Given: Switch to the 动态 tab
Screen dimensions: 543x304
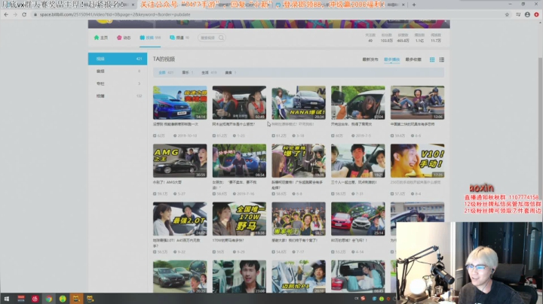Looking at the screenshot, I should click(124, 38).
